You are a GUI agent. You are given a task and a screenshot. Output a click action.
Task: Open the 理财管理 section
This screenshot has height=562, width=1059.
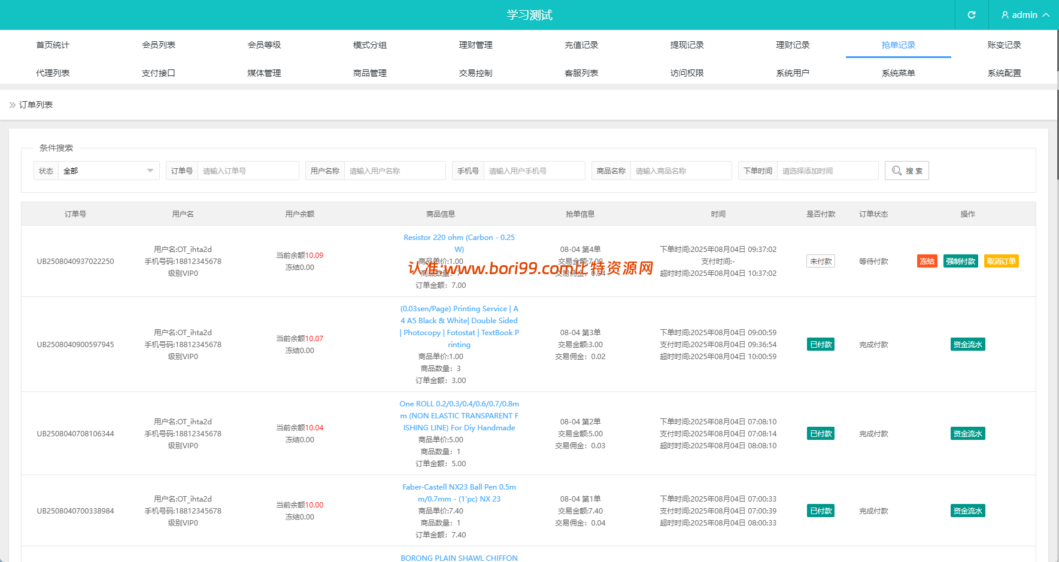coord(476,45)
